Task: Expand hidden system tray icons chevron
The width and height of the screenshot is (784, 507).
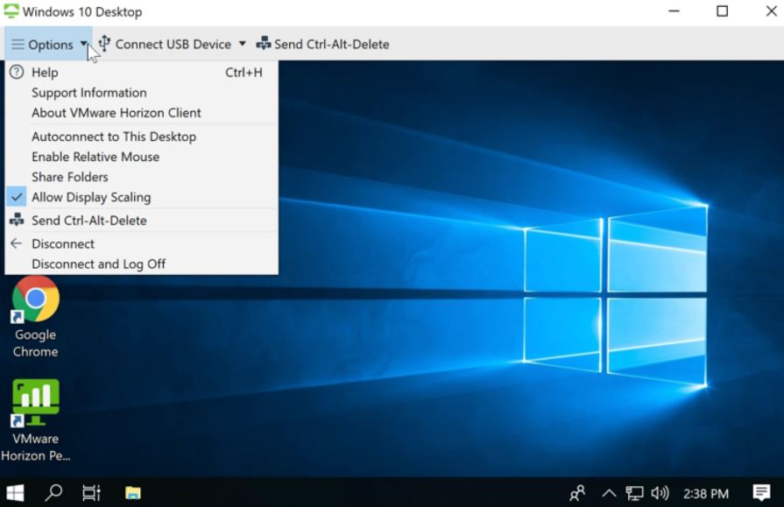Action: [x=609, y=494]
